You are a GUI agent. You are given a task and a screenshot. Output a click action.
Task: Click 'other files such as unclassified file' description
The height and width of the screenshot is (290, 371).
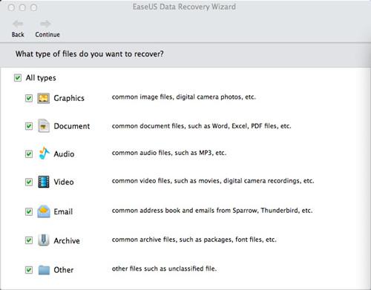(x=164, y=268)
